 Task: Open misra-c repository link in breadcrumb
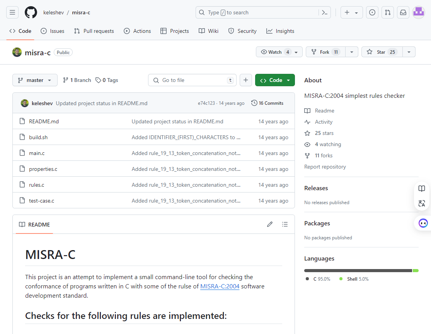[x=81, y=13]
